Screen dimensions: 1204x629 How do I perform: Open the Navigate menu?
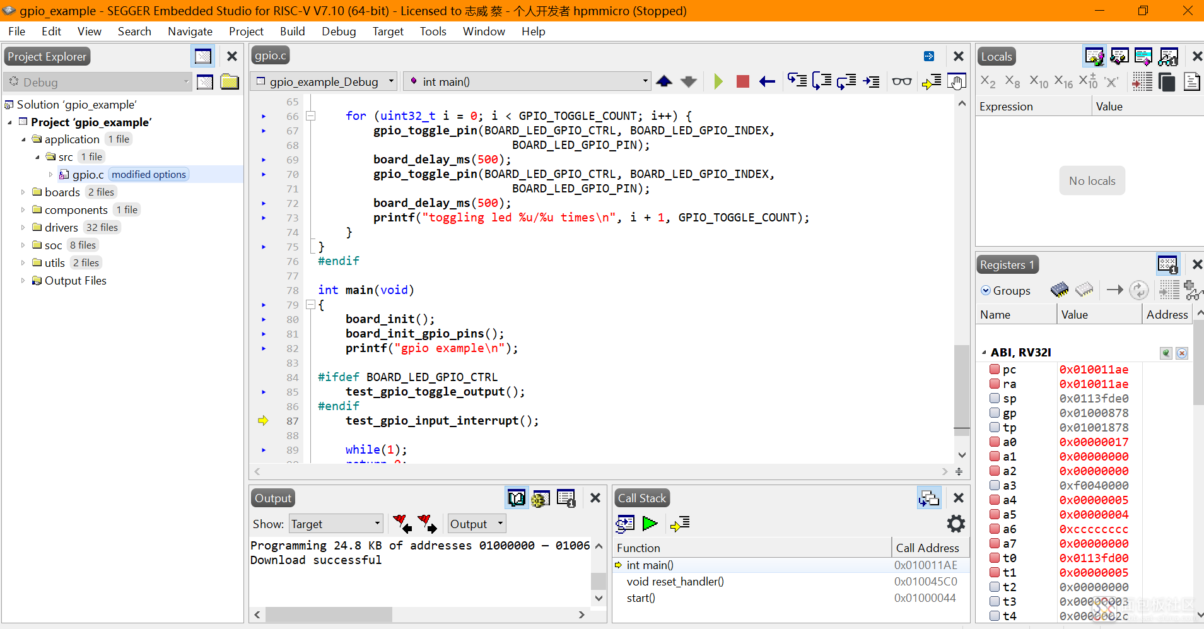click(190, 32)
